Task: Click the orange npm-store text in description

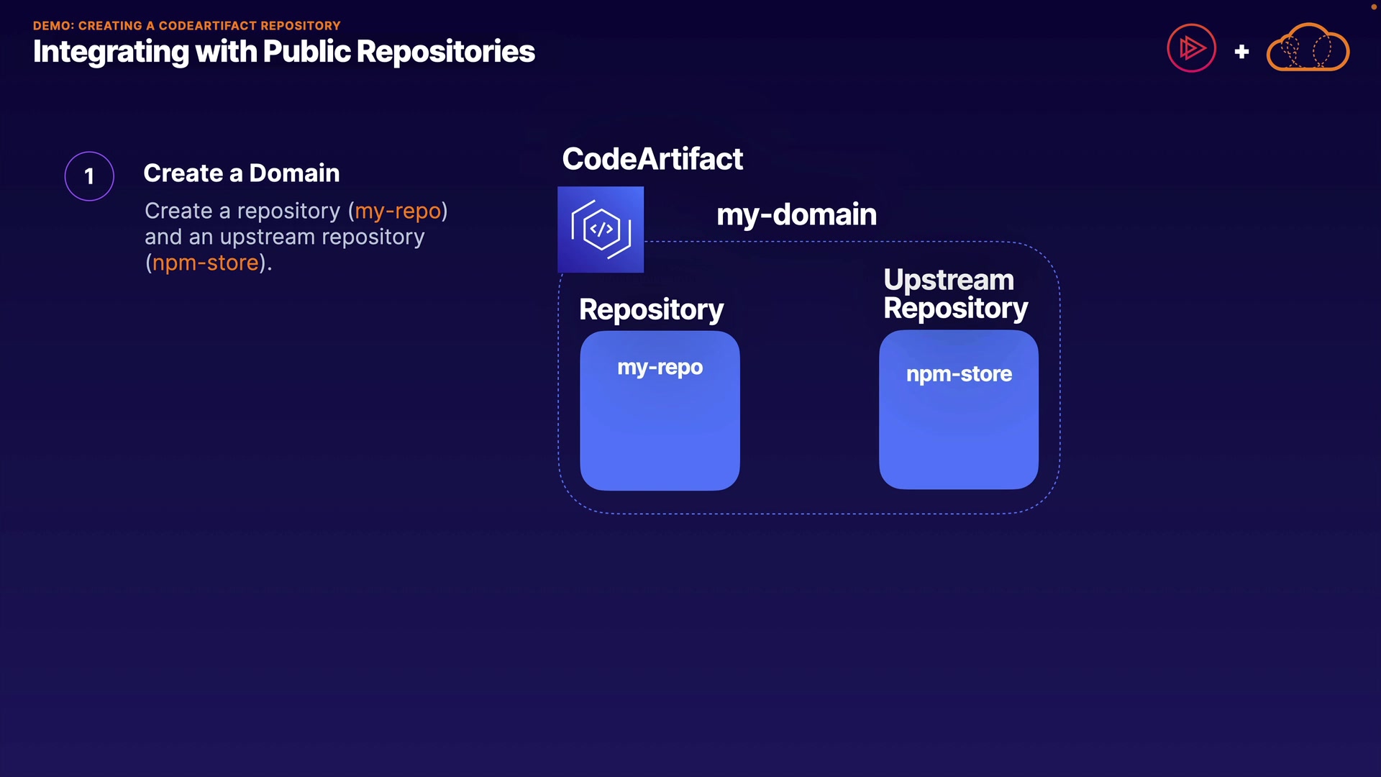Action: click(x=205, y=263)
